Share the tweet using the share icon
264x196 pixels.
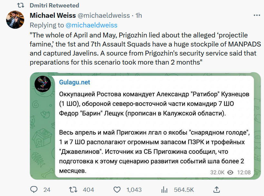tap(217, 190)
